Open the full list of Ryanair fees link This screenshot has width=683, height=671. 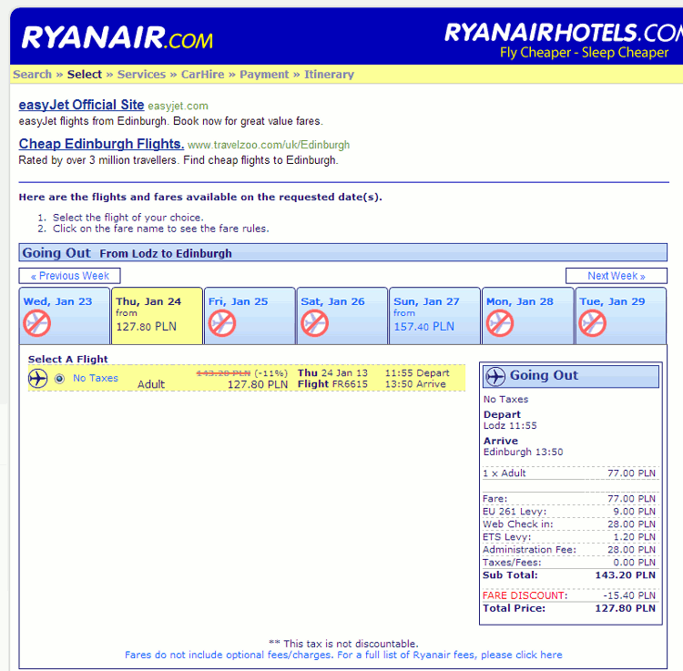[x=343, y=655]
